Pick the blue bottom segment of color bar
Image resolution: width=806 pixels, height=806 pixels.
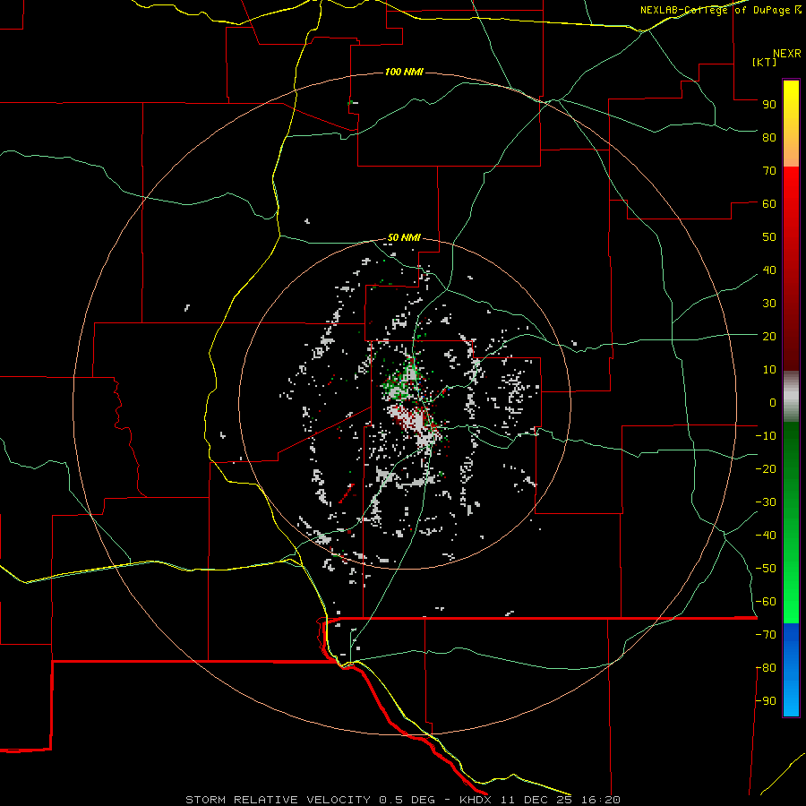click(791, 670)
